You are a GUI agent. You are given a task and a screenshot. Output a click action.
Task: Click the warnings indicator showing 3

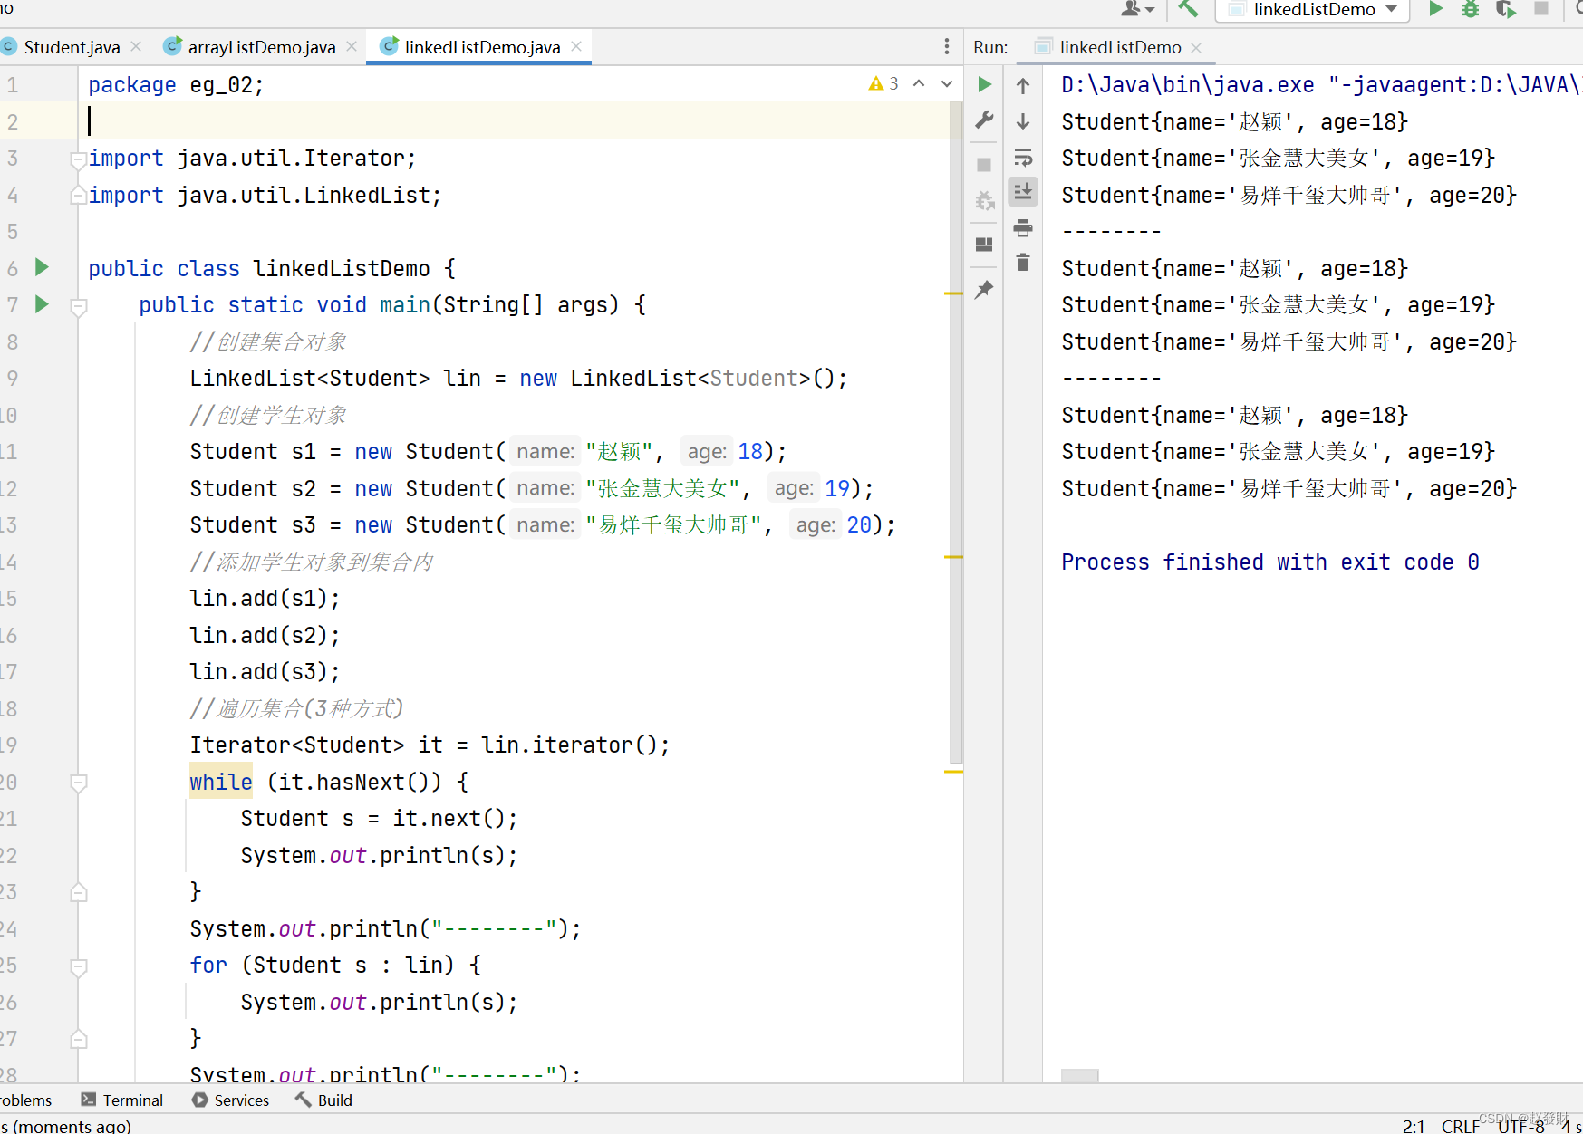(x=883, y=83)
